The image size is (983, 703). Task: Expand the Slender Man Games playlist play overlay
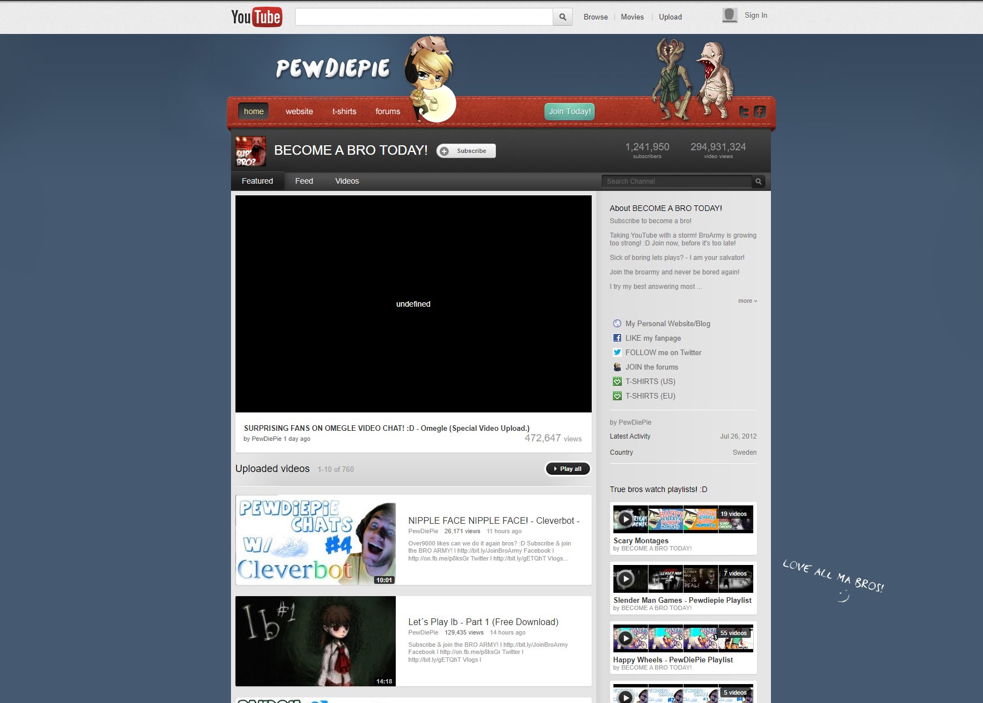(626, 579)
